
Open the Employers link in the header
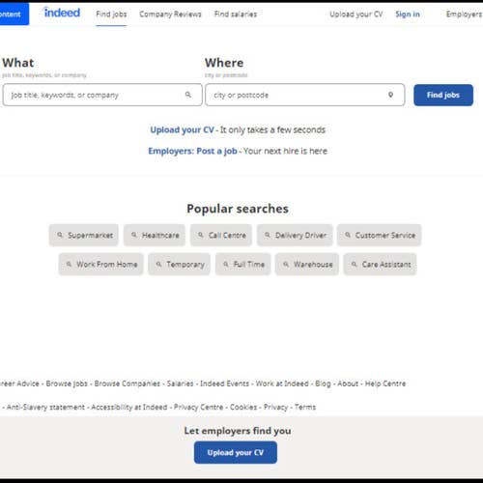tap(464, 14)
